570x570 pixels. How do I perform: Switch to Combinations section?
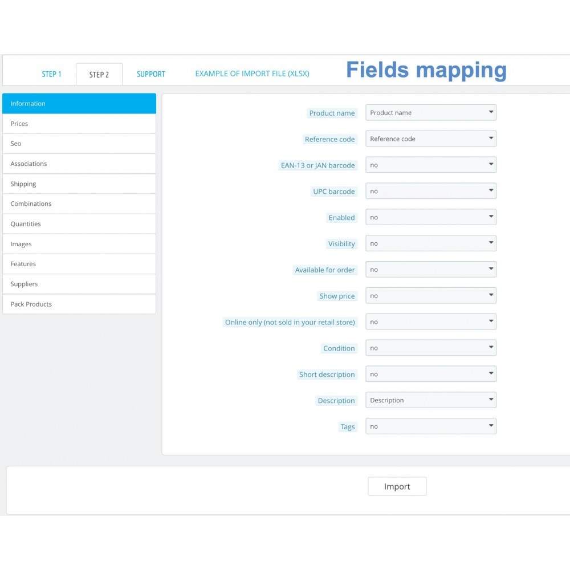point(79,204)
